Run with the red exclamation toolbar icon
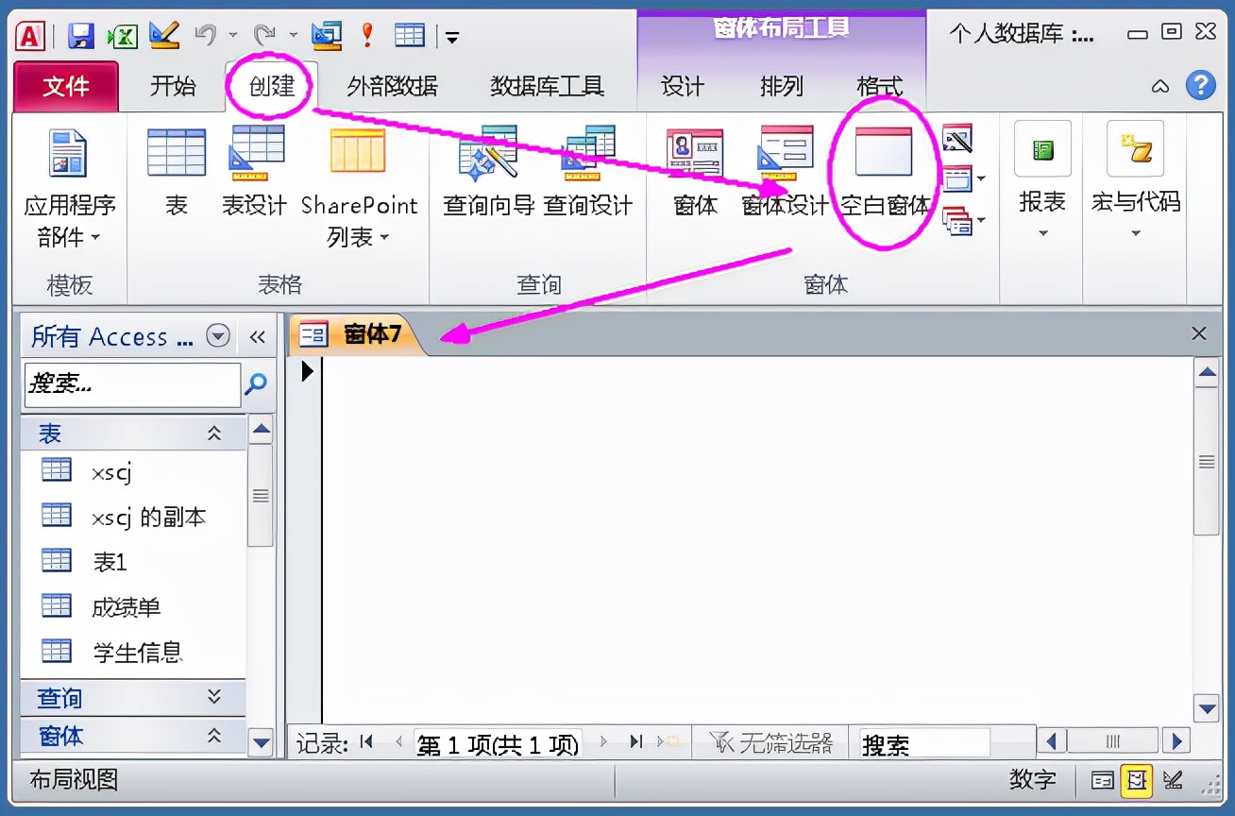The image size is (1235, 816). click(x=366, y=34)
